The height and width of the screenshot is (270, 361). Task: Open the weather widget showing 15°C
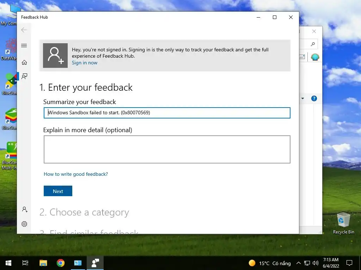click(270, 263)
